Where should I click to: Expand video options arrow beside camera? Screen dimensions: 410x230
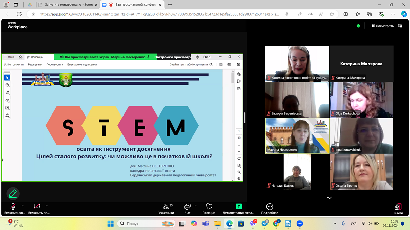pyautogui.click(x=47, y=206)
